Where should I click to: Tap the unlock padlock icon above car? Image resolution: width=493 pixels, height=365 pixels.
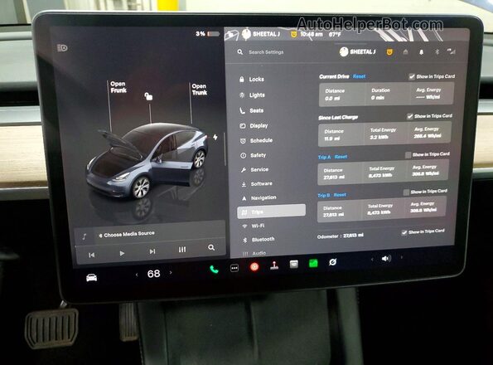click(x=148, y=96)
